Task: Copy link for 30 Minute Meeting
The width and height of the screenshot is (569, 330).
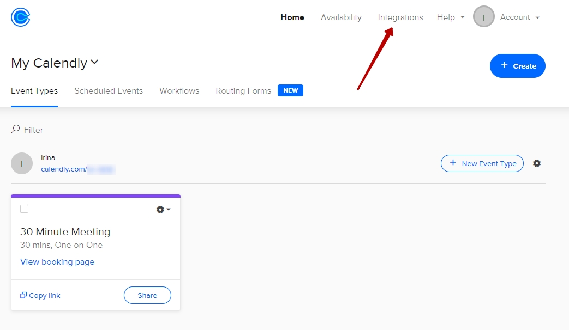Action: pos(40,295)
